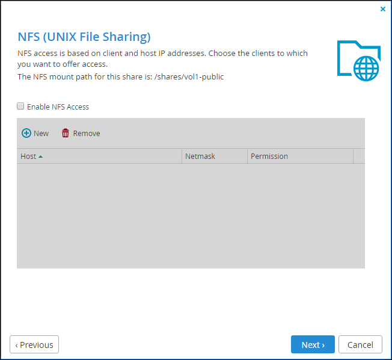Viewport: 392px width, 360px height.
Task: Click the Enable NFS Access label text
Action: (58, 107)
